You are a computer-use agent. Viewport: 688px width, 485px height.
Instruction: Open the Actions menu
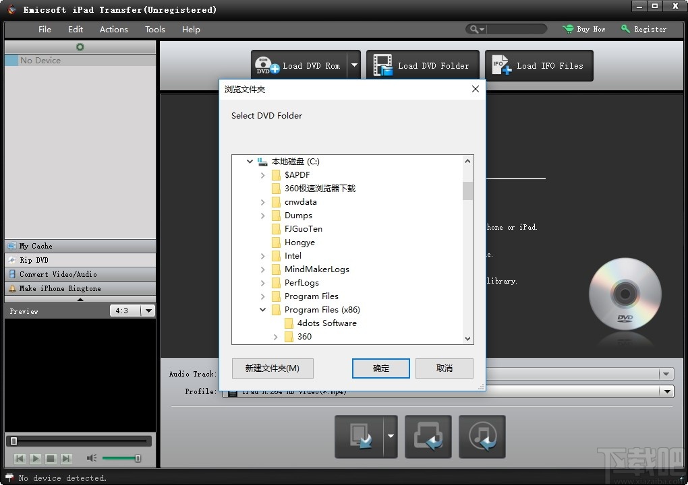113,29
